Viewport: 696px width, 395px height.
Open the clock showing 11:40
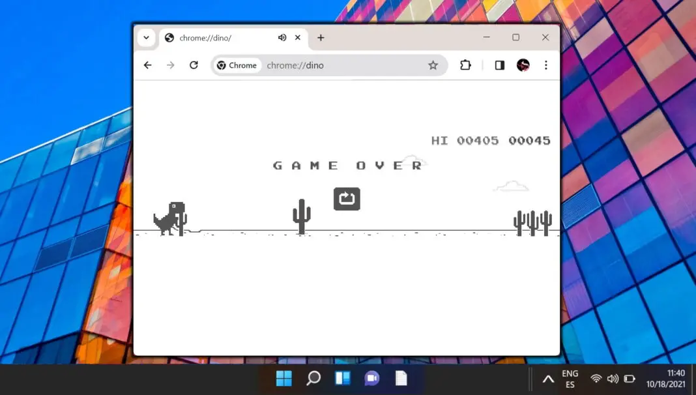(x=666, y=379)
